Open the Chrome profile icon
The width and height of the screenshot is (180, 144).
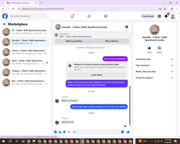click(172, 9)
